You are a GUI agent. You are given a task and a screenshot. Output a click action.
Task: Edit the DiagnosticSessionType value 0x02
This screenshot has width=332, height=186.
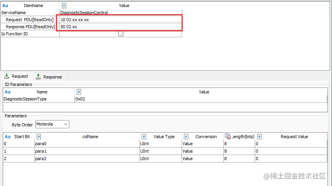201,99
